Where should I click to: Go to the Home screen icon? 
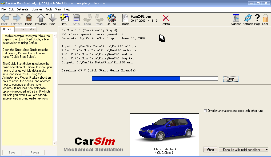click(x=29, y=18)
